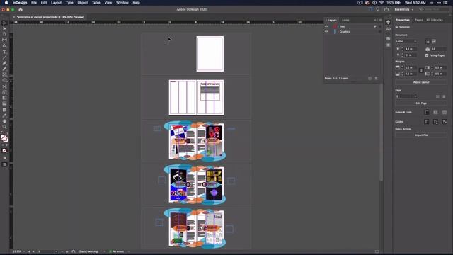Select the Page tool
This screenshot has height=255, width=453.
tap(4, 35)
